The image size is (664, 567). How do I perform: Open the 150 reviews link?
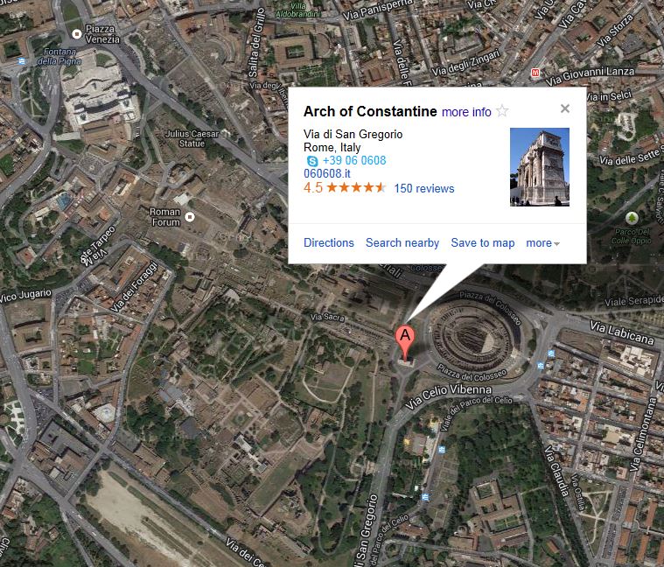pyautogui.click(x=424, y=188)
